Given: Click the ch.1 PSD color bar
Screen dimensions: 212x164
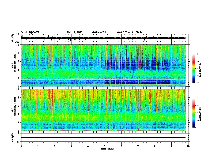Looking at the screenshot, I should [194, 69].
